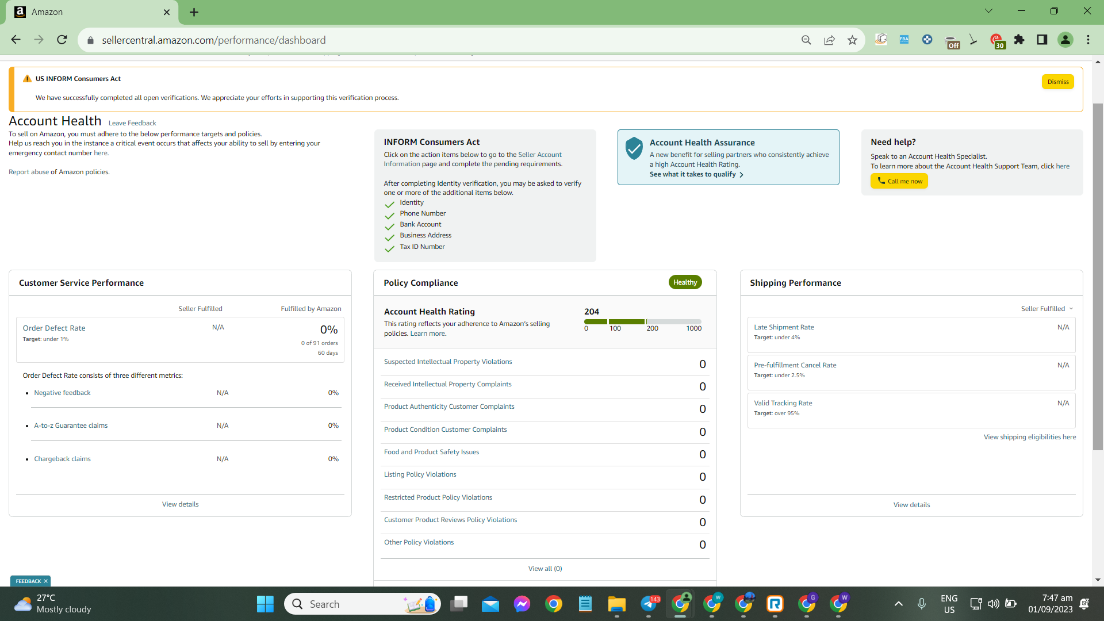1104x621 pixels.
Task: Open the weather widget showing 27°C
Action: point(53,604)
